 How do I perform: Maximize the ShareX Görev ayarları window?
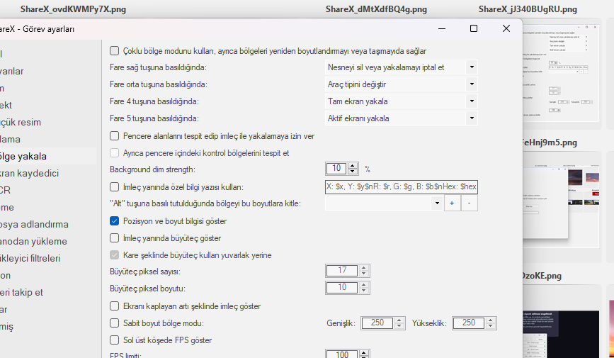click(474, 29)
